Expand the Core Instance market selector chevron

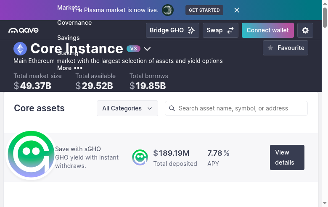(147, 49)
